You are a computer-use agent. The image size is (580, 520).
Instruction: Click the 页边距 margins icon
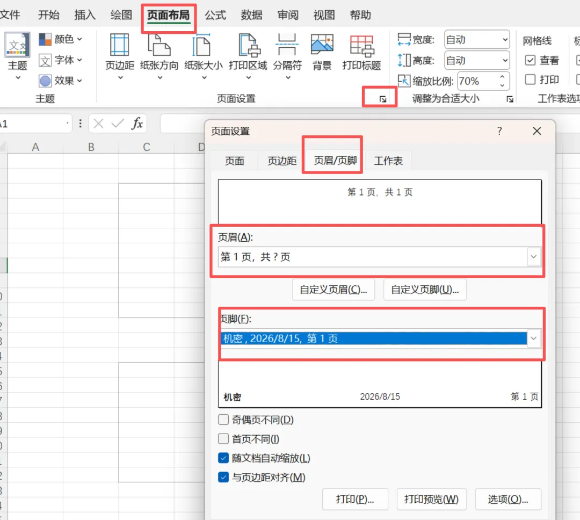pos(119,45)
